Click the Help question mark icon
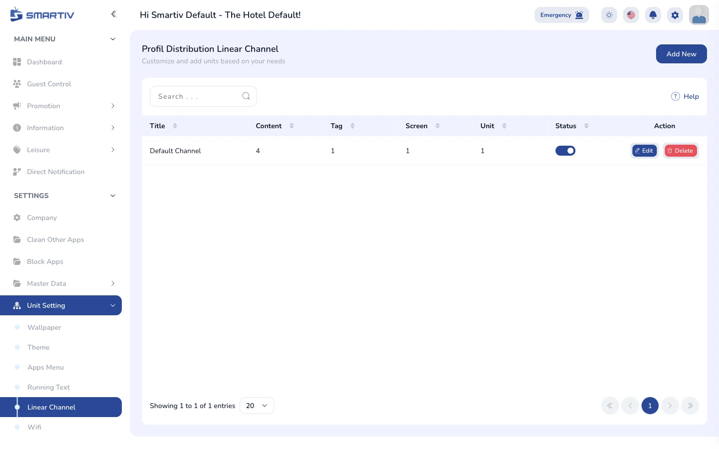Screen dimensions: 719x449 coord(676,96)
